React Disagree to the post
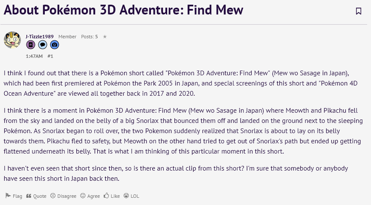The width and height of the screenshot is (371, 205). click(x=63, y=196)
